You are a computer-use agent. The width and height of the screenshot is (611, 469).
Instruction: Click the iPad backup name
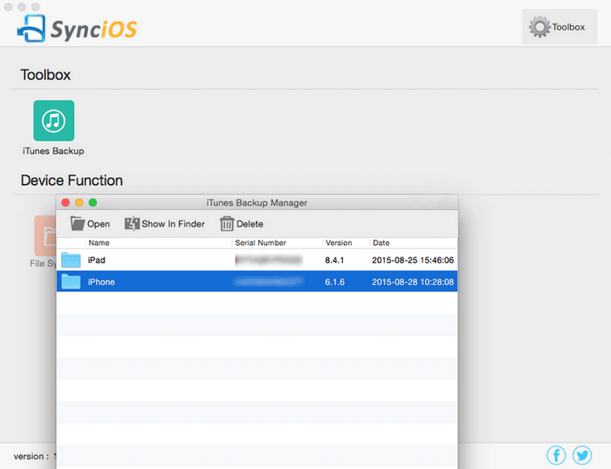click(97, 260)
